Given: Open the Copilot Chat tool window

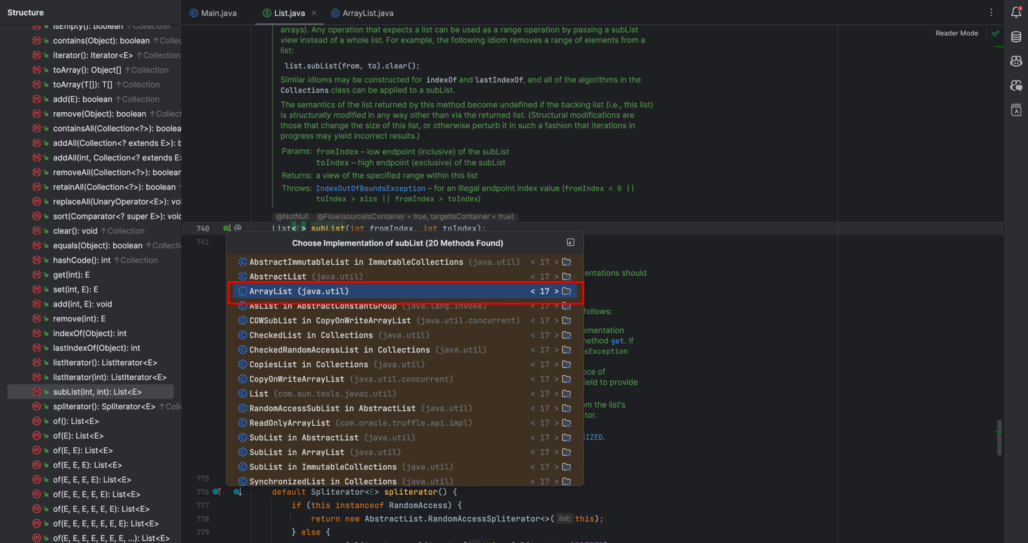Looking at the screenshot, I should (1016, 86).
